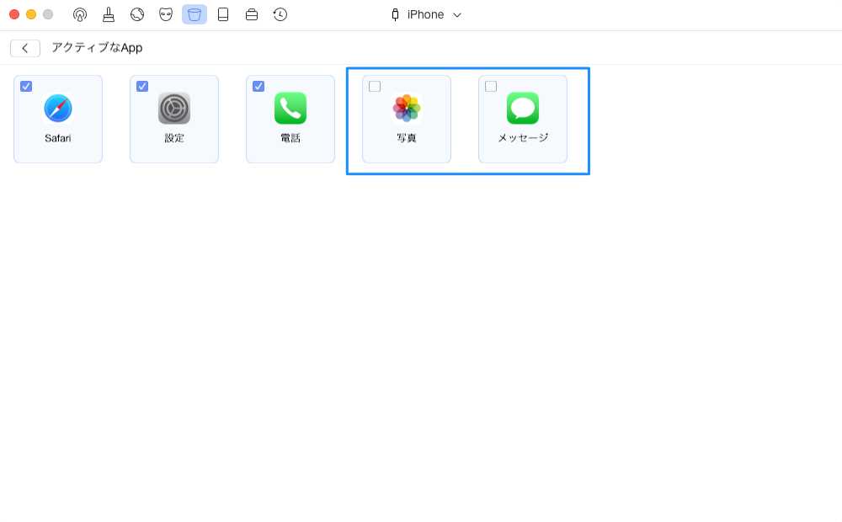
Task: Select the highlighted trash bucket toolbar icon
Action: click(195, 14)
